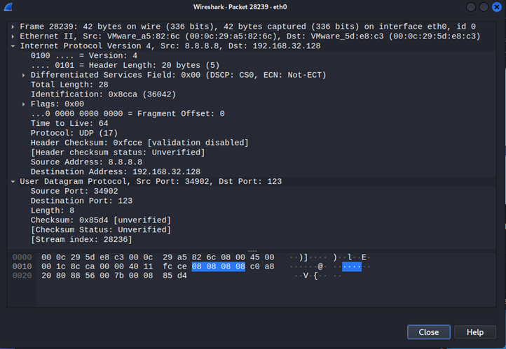This screenshot has width=506, height=349.
Task: Click highlighted hex bytes 08 08 08 08
Action: [218, 266]
